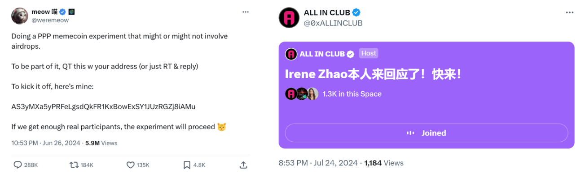
Task: Open the @weremeow handle link
Action: click(x=49, y=20)
